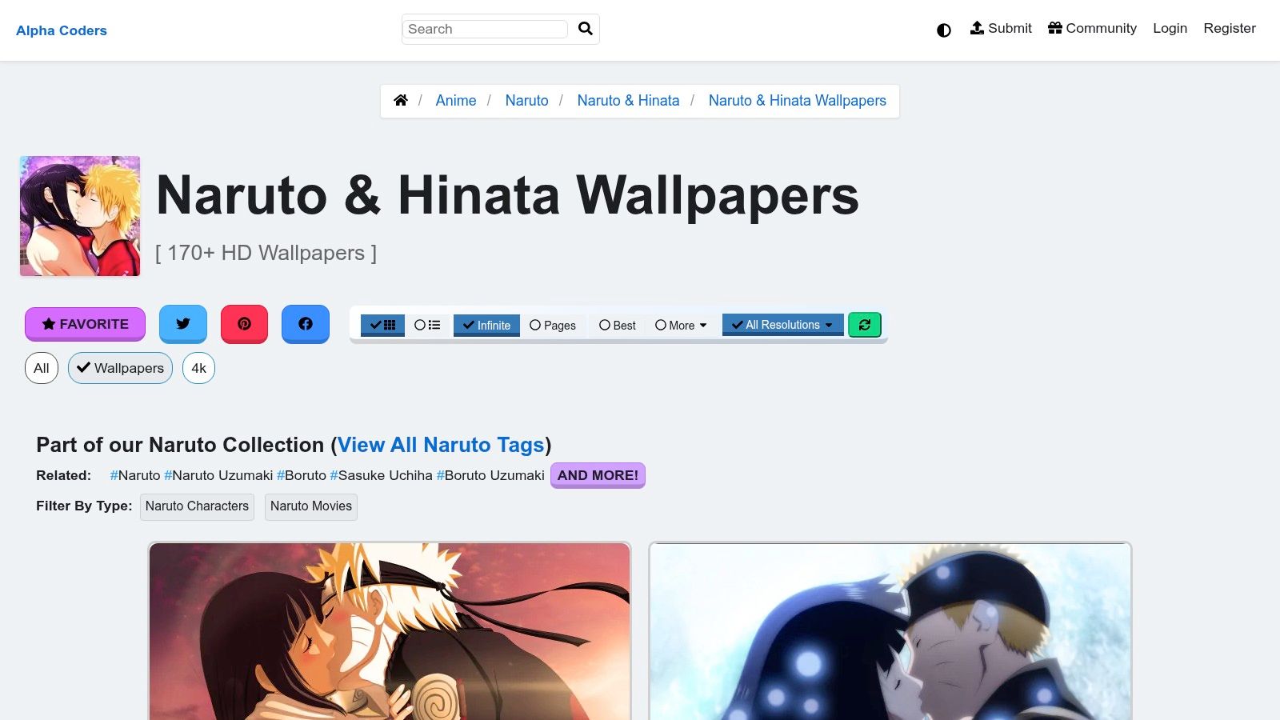Select the 4k filter pill

[x=198, y=368]
